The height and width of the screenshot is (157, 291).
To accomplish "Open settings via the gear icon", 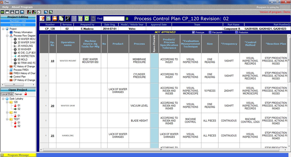I will click(x=17, y=12).
